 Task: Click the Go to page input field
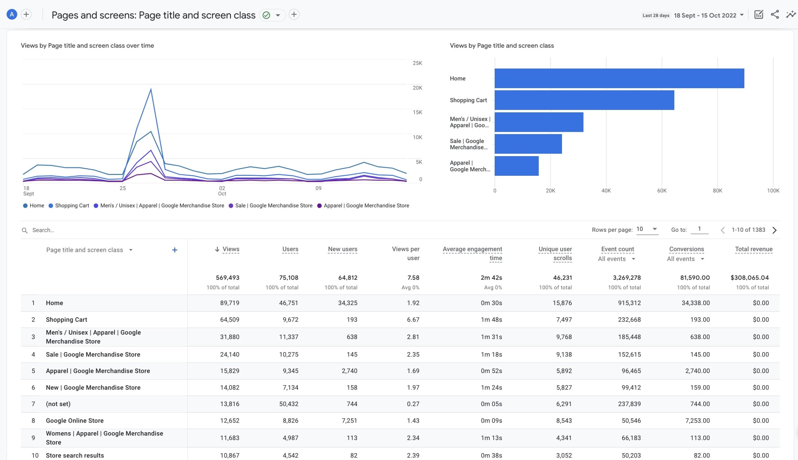coord(699,229)
